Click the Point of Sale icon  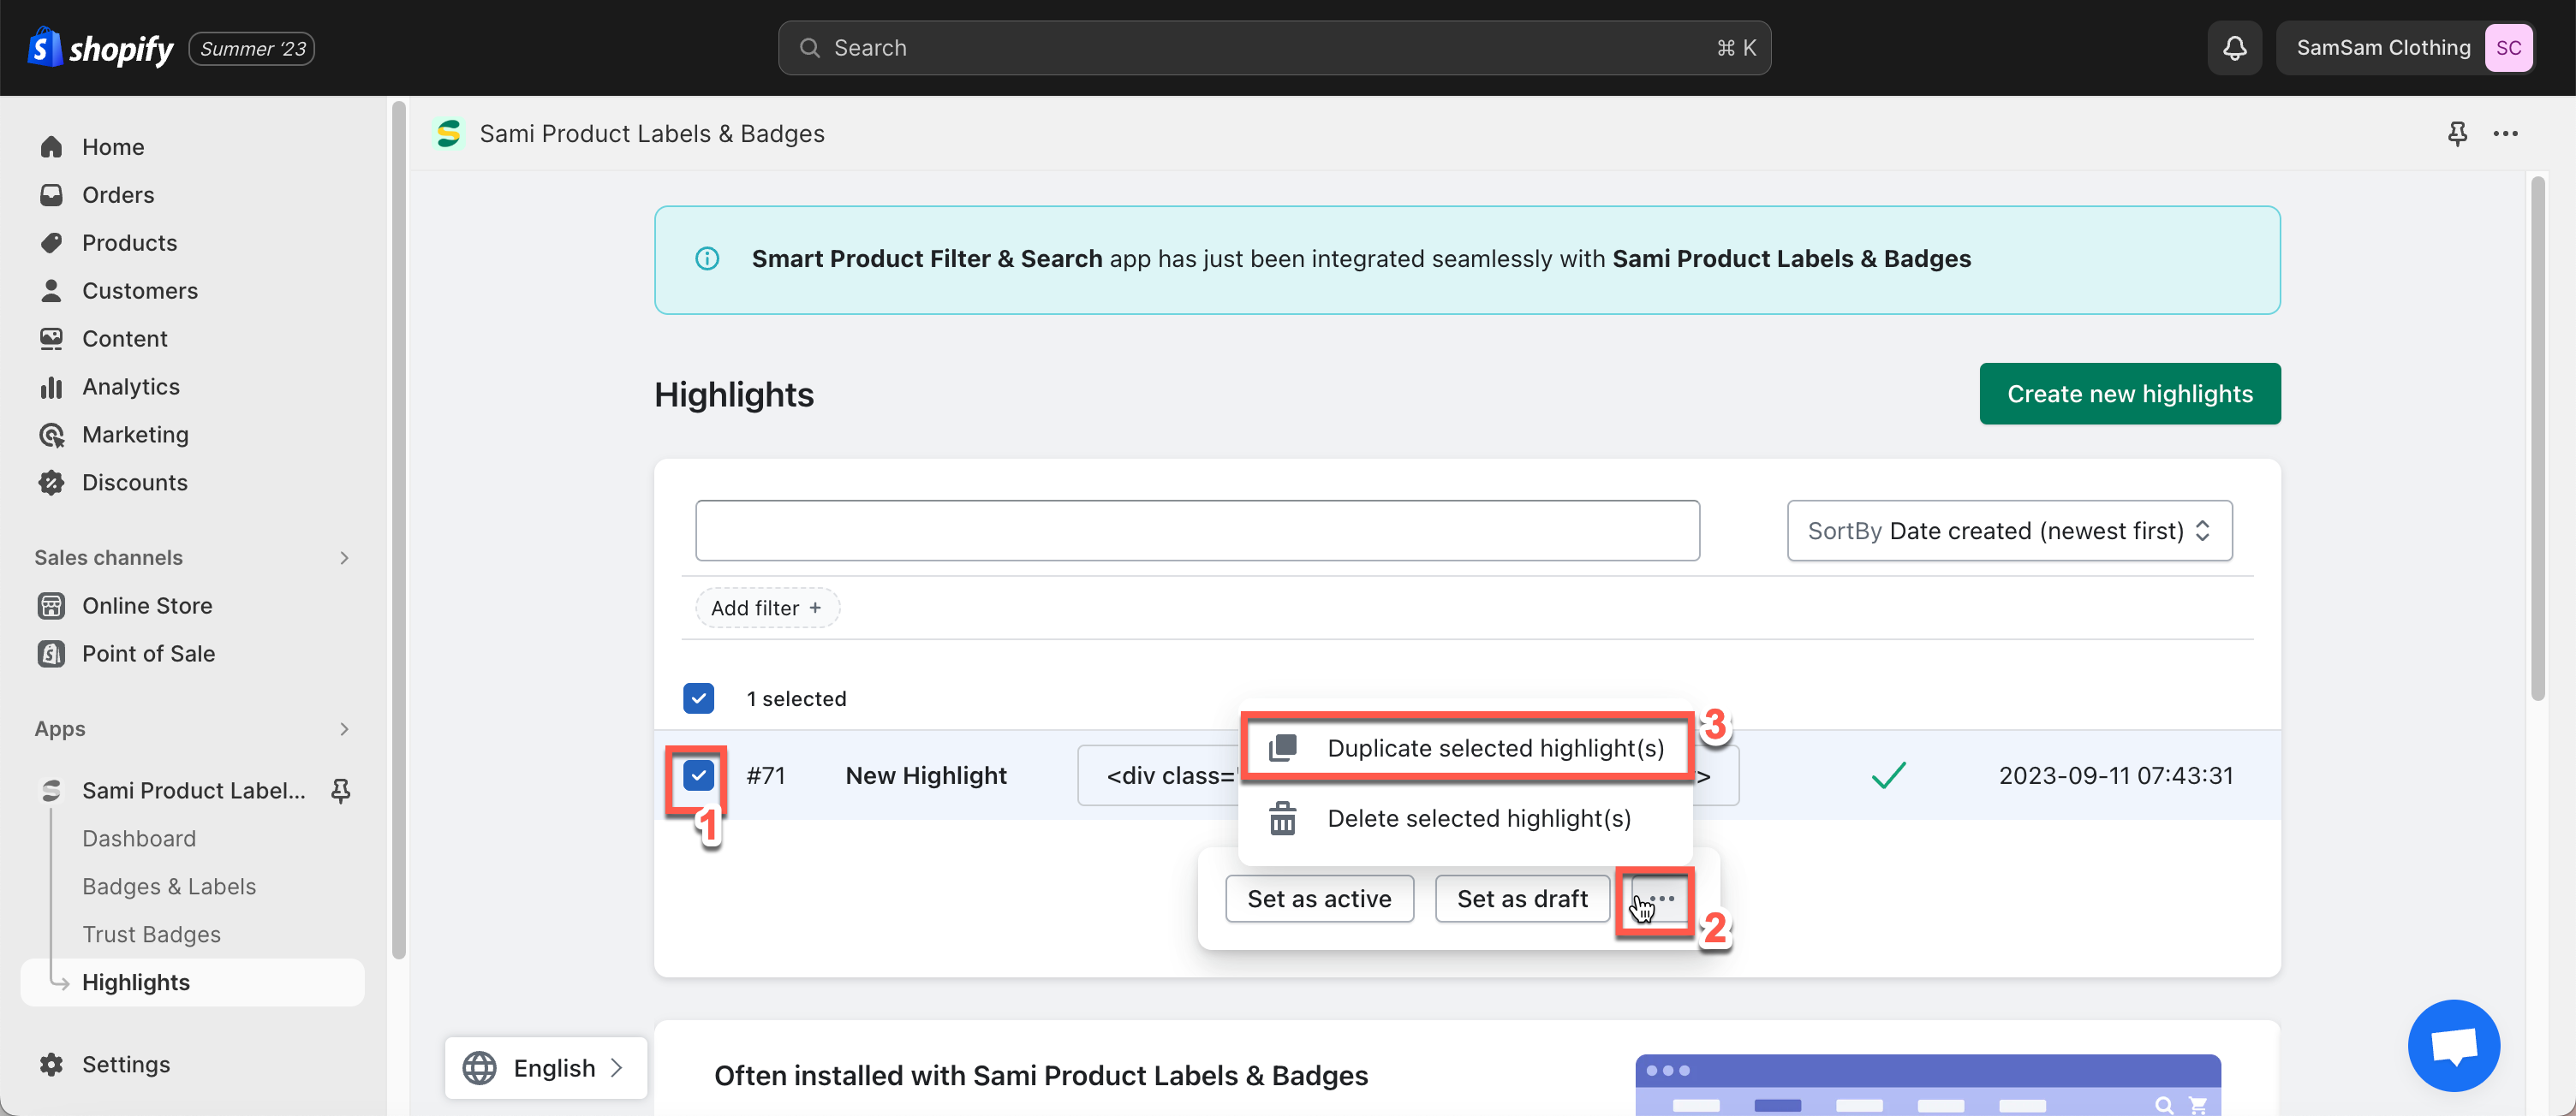point(51,653)
